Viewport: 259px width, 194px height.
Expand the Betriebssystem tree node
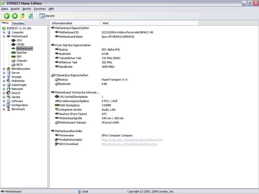point(4,69)
